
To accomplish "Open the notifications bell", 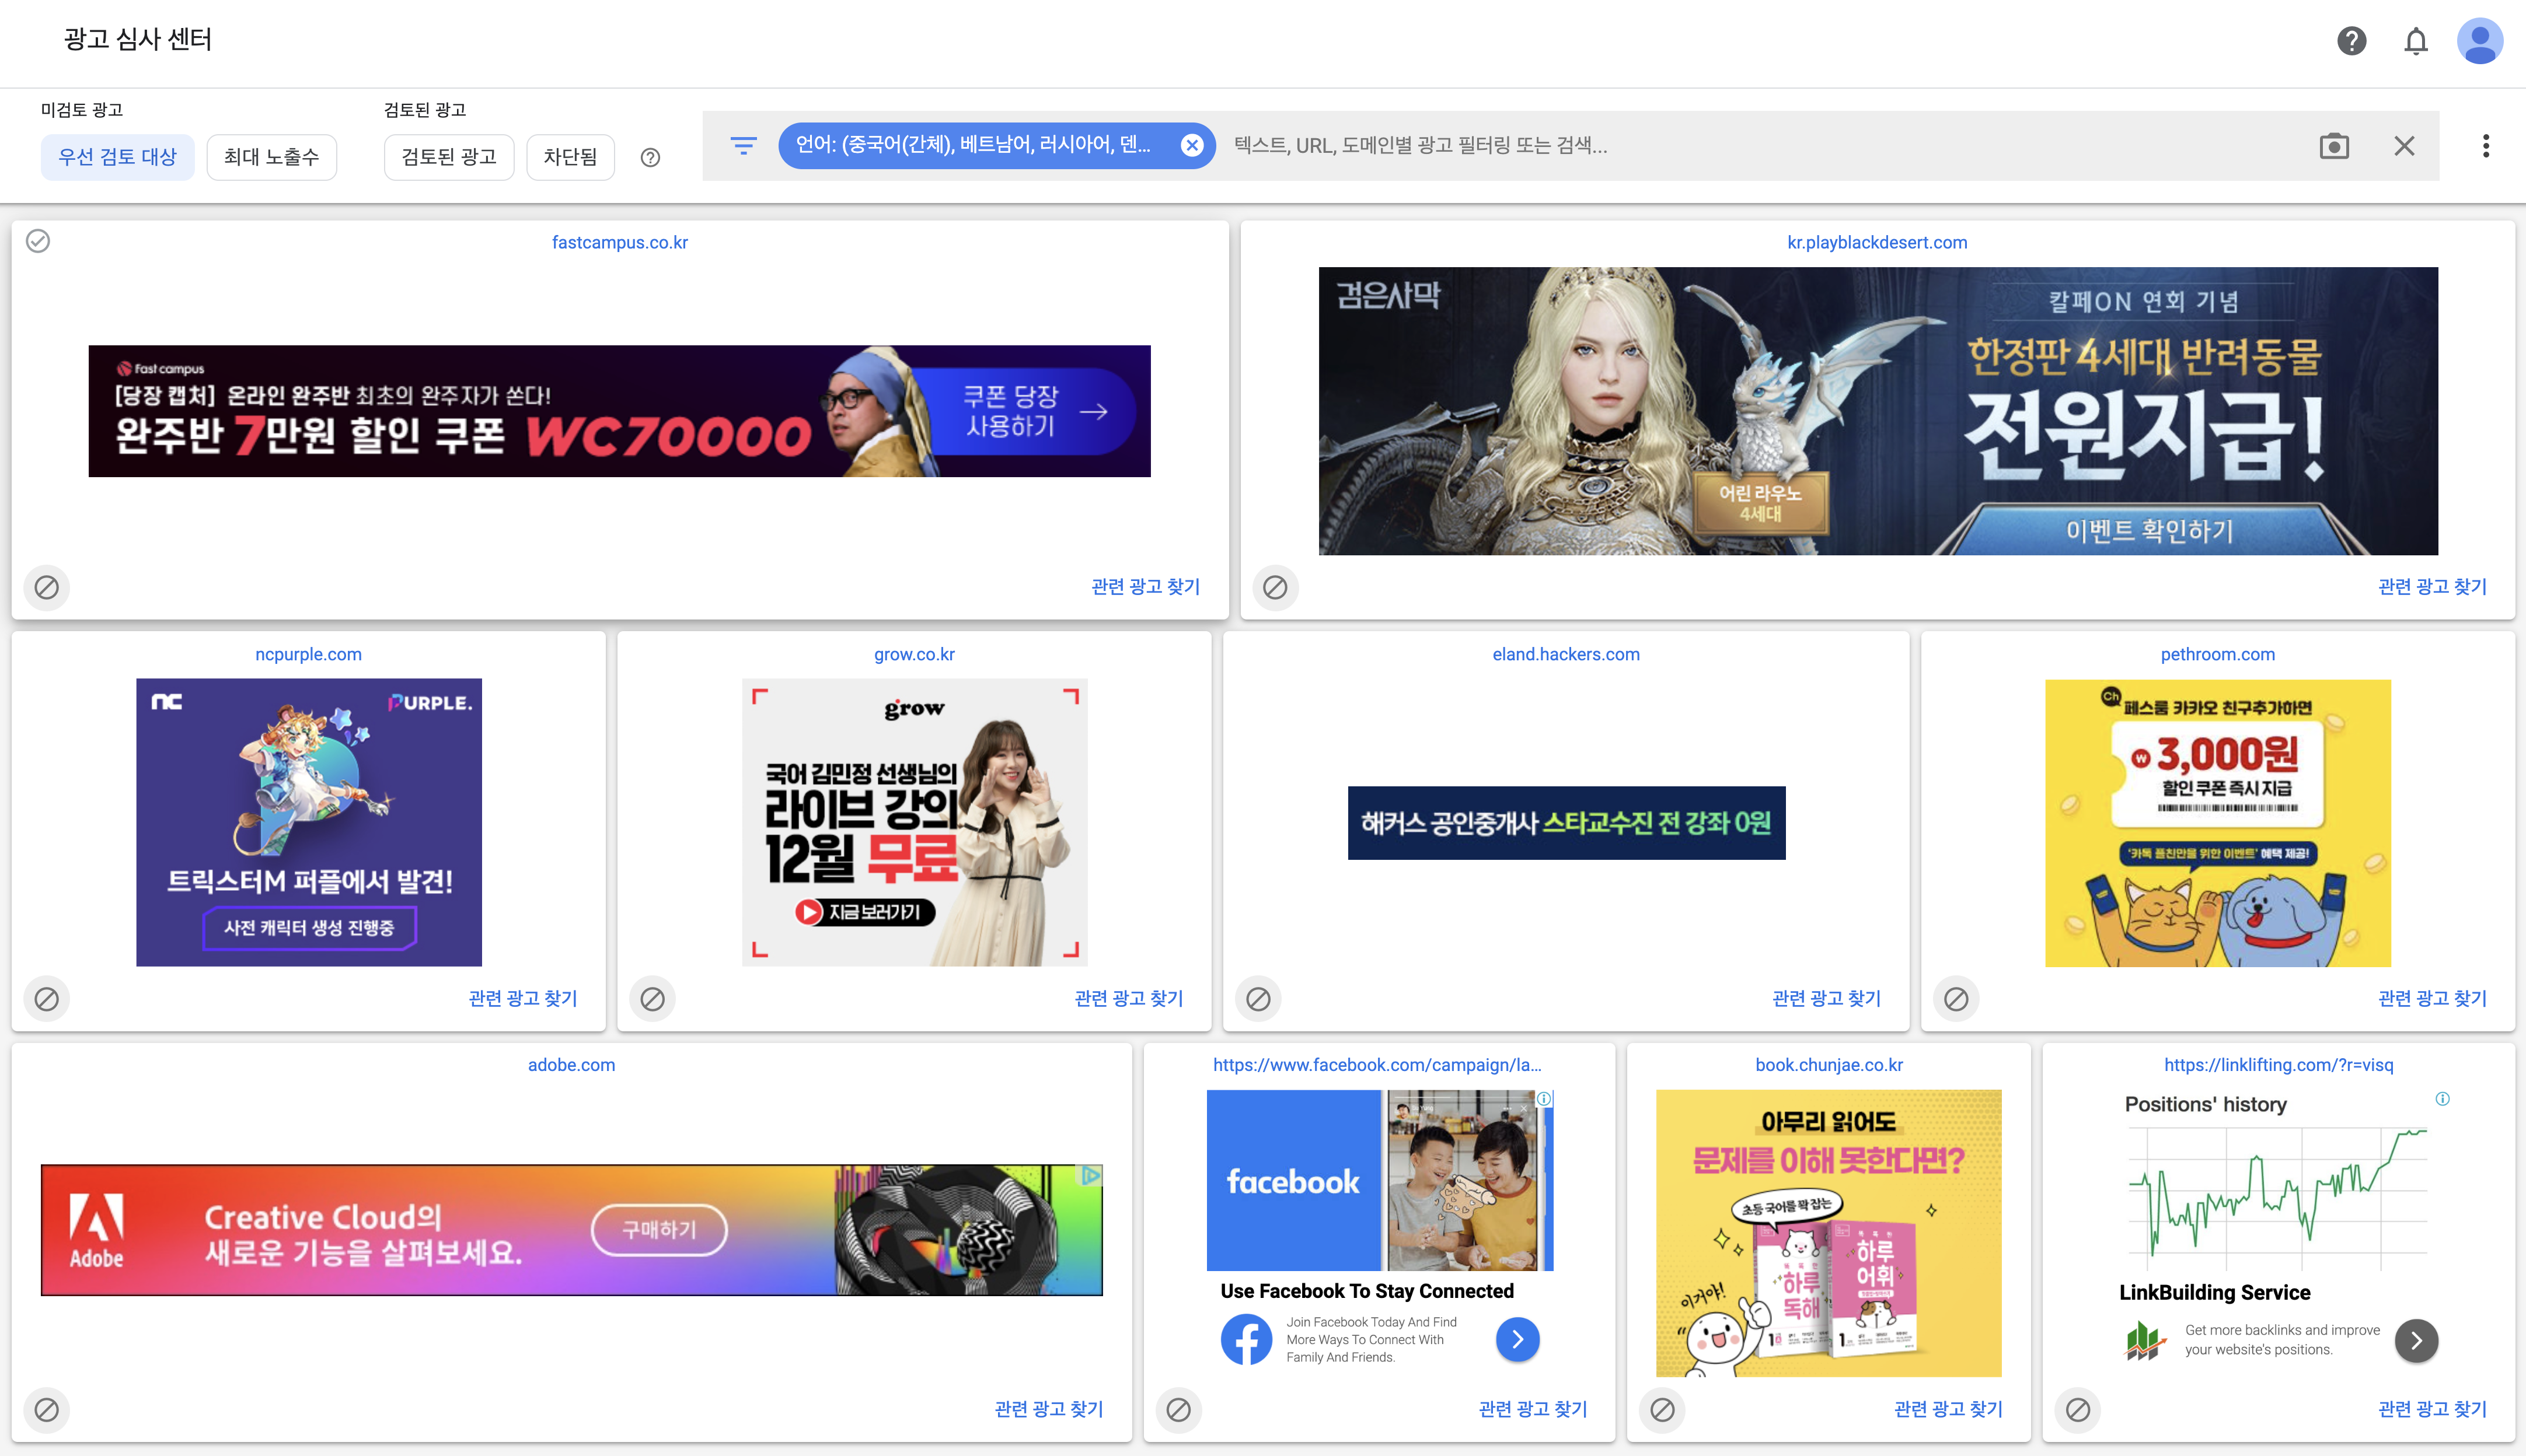I will point(2415,41).
